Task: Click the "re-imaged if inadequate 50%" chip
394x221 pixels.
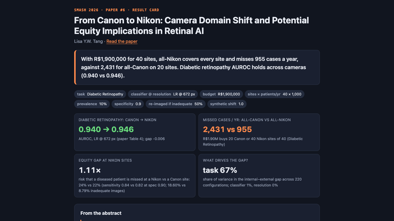Action: pyautogui.click(x=176, y=104)
